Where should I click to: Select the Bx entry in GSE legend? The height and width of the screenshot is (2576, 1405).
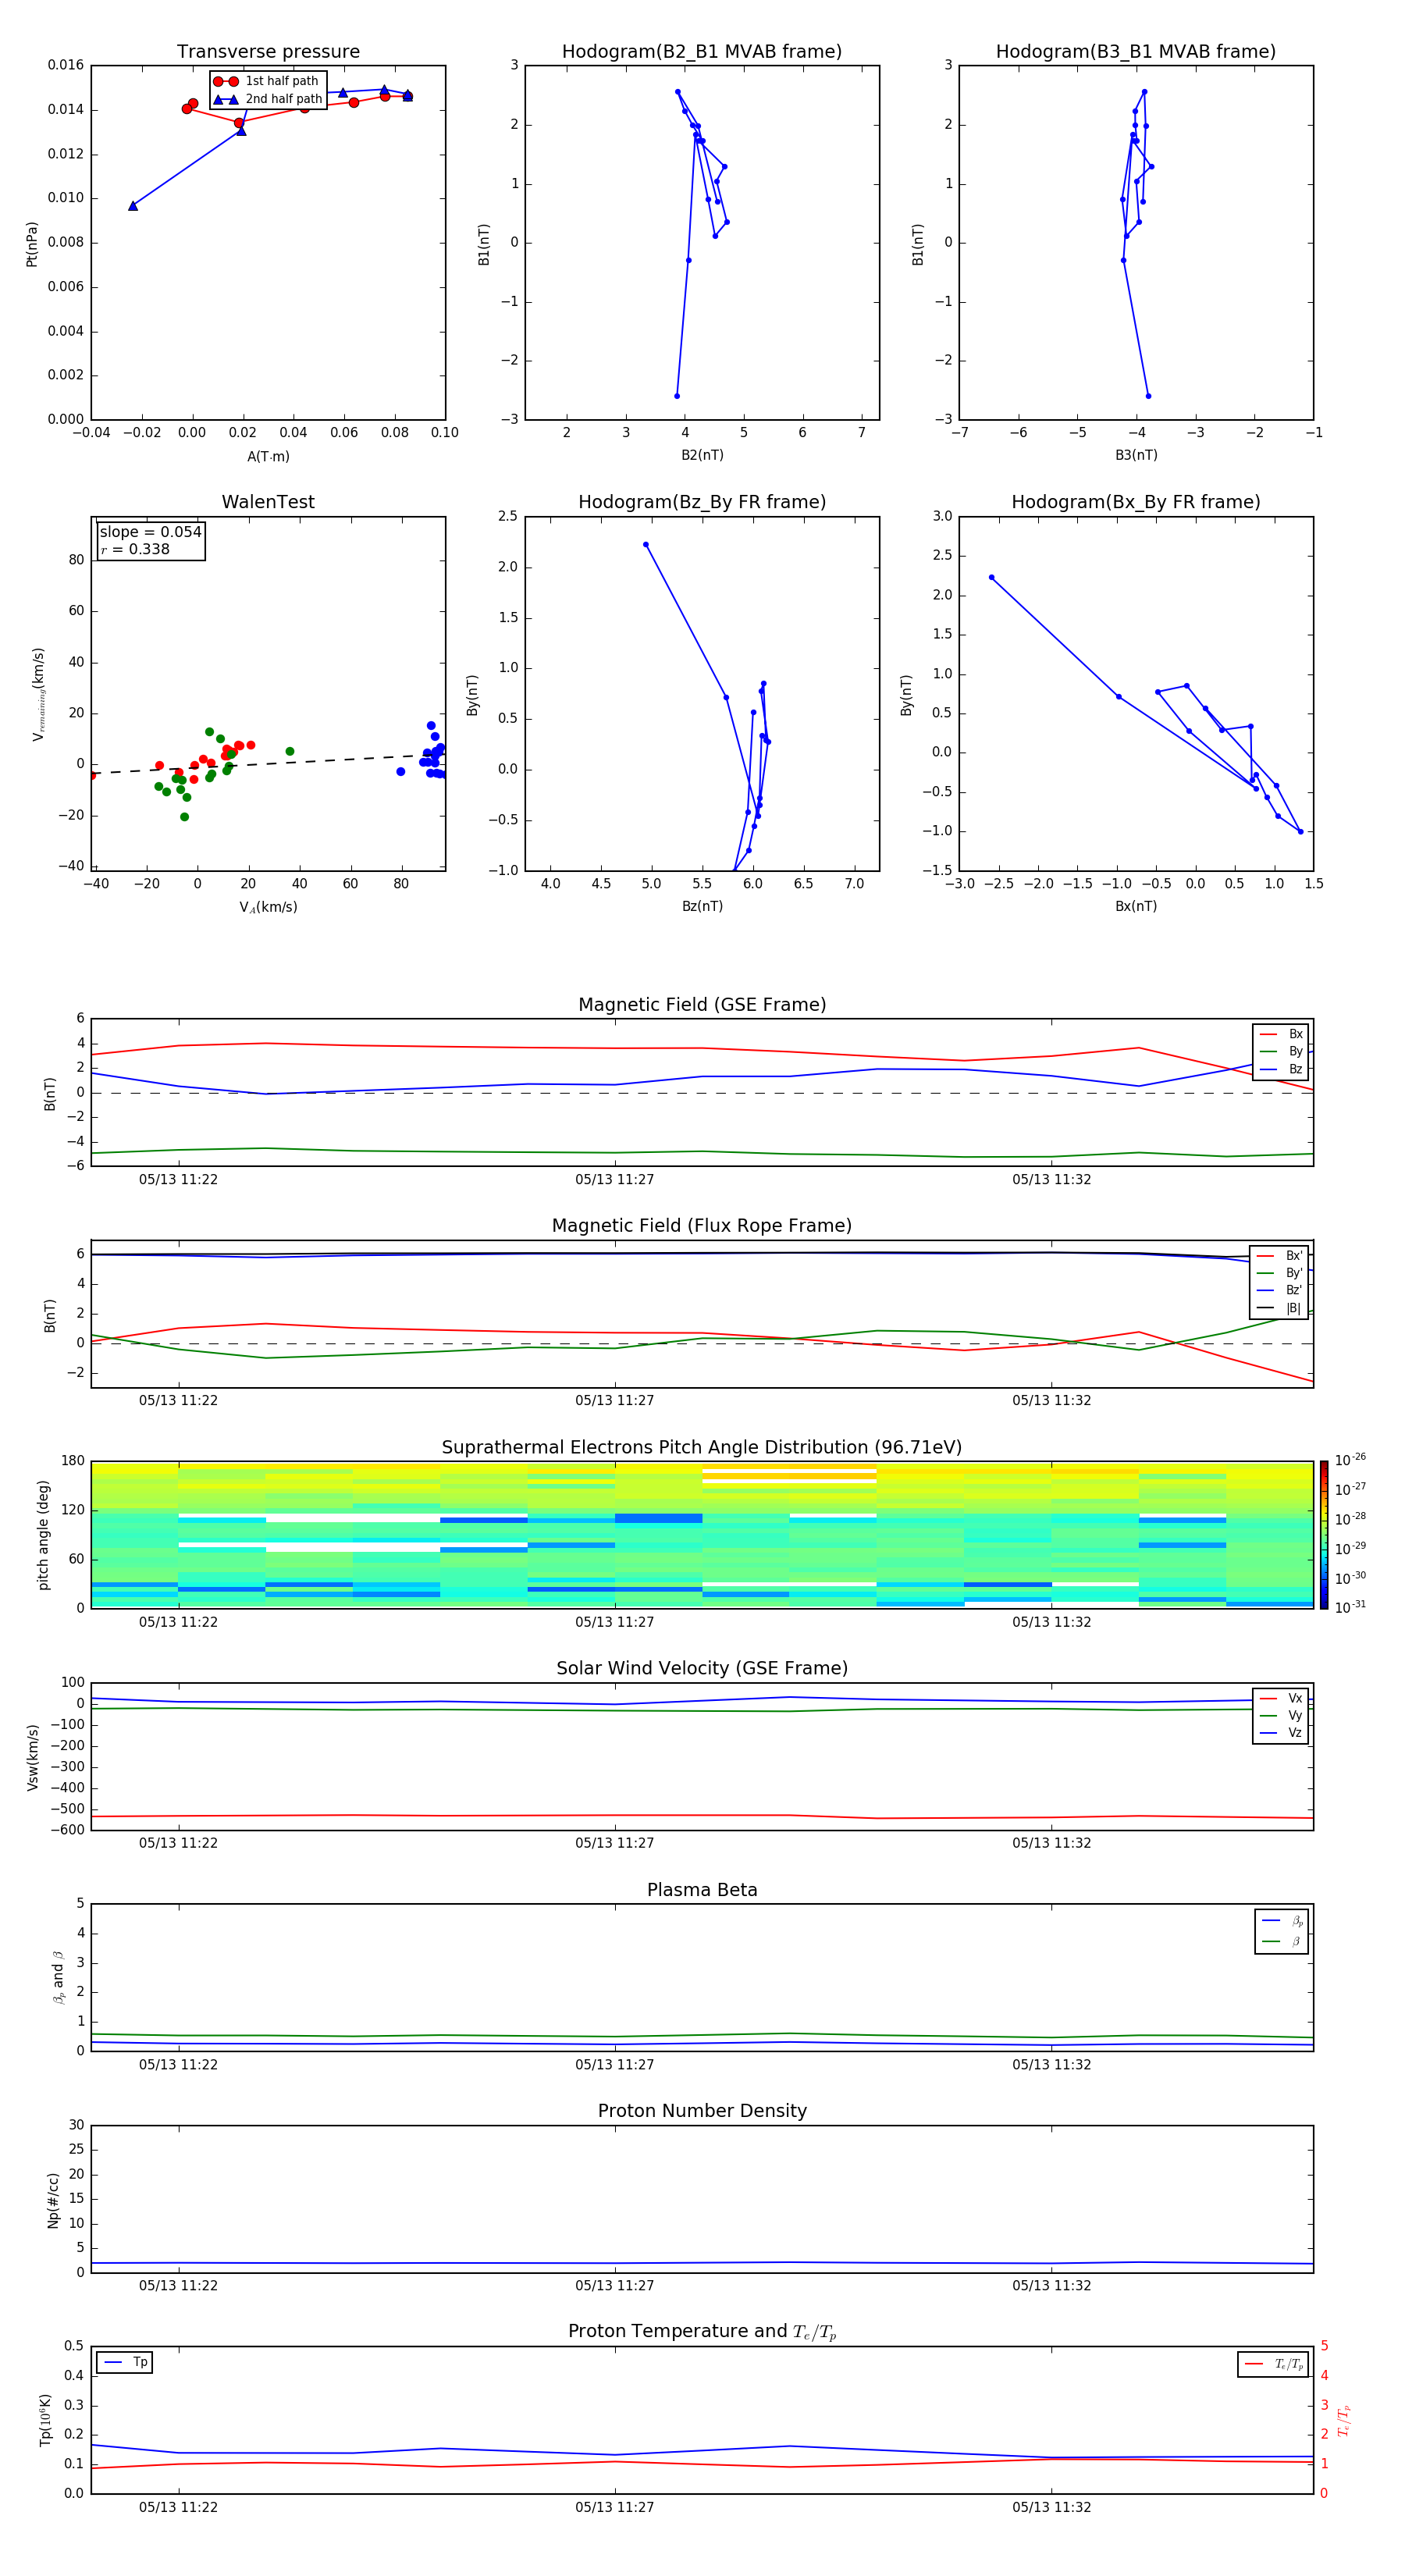click(x=1281, y=1034)
